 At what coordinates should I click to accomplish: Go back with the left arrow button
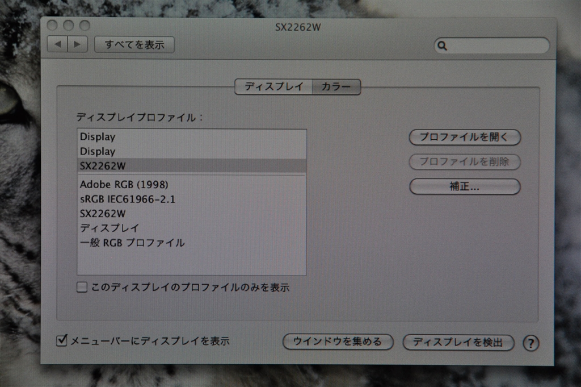pos(57,44)
